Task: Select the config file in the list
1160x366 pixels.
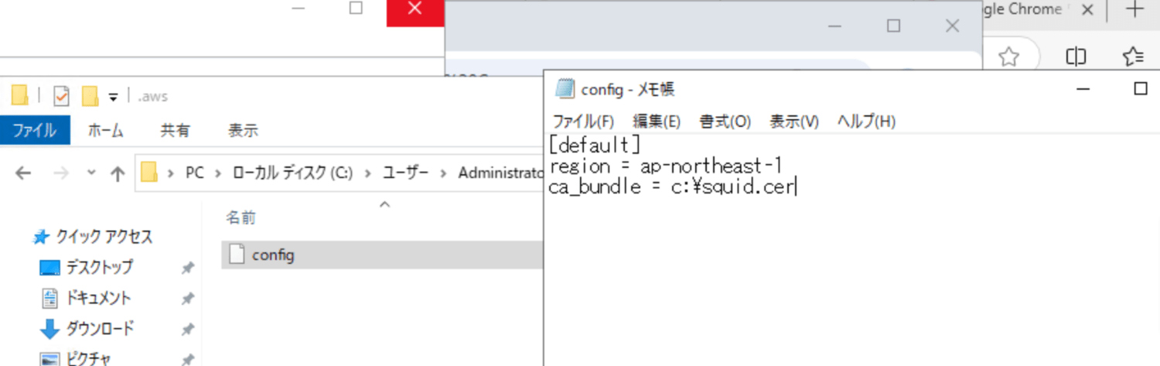Action: pyautogui.click(x=383, y=254)
